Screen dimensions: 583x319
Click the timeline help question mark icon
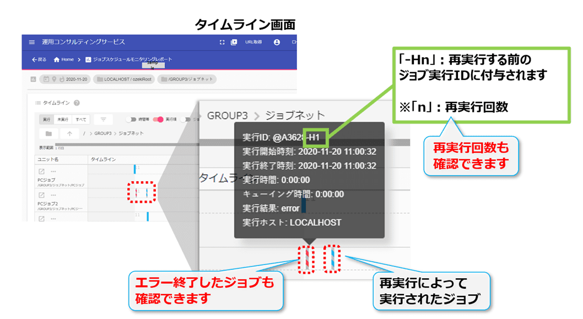tap(77, 103)
